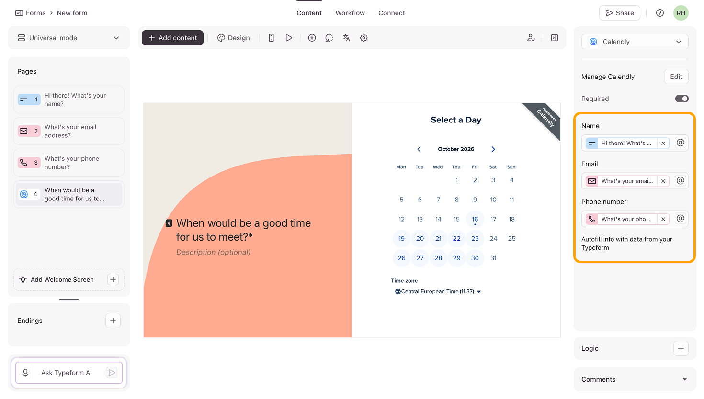Viewport: 704px width, 399px height.
Task: Click the play preview icon
Action: tap(289, 38)
